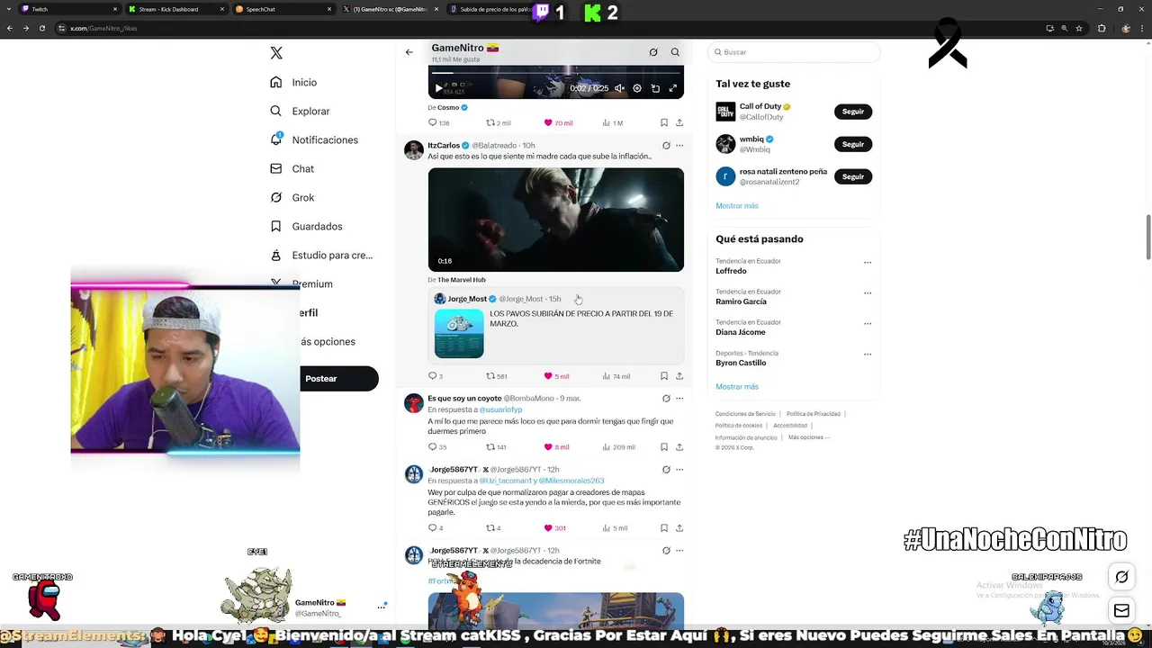Viewport: 1152px width, 648px height.
Task: Reply to the post with 3 replies
Action: coord(436,376)
